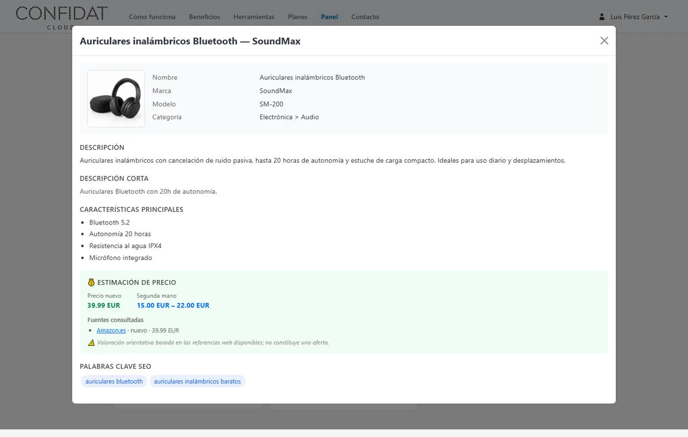Click Resistencia al agua IPX4 feature

(126, 246)
